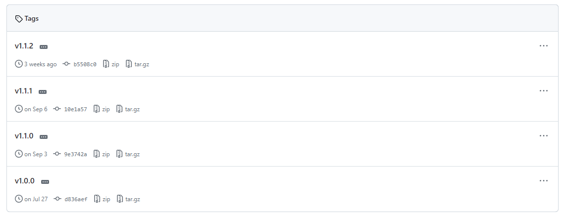
Task: Click the tar.gz file icon for v1.1.2
Action: (x=129, y=64)
